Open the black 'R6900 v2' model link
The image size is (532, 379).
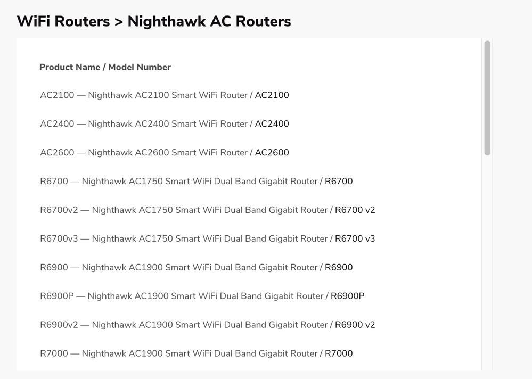click(355, 325)
